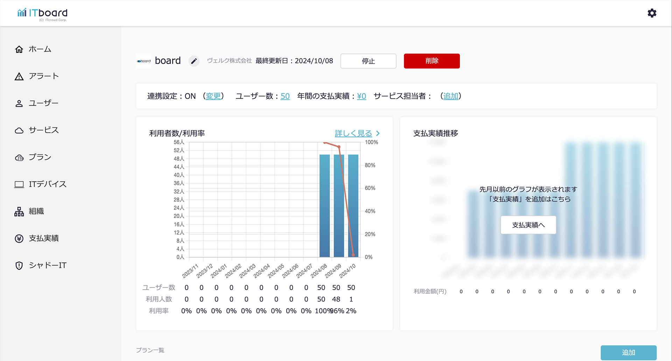Add service manager via 追加 link
Image resolution: width=672 pixels, height=361 pixels.
point(450,96)
